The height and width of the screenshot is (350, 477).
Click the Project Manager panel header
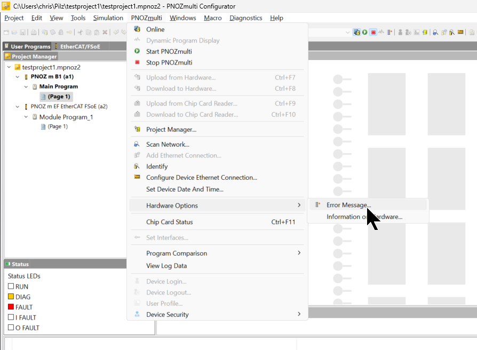[x=31, y=57]
